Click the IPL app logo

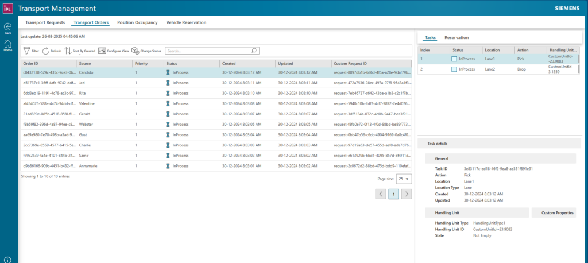click(x=7, y=9)
